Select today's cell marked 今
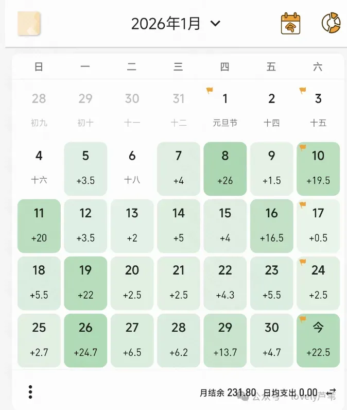 point(318,340)
